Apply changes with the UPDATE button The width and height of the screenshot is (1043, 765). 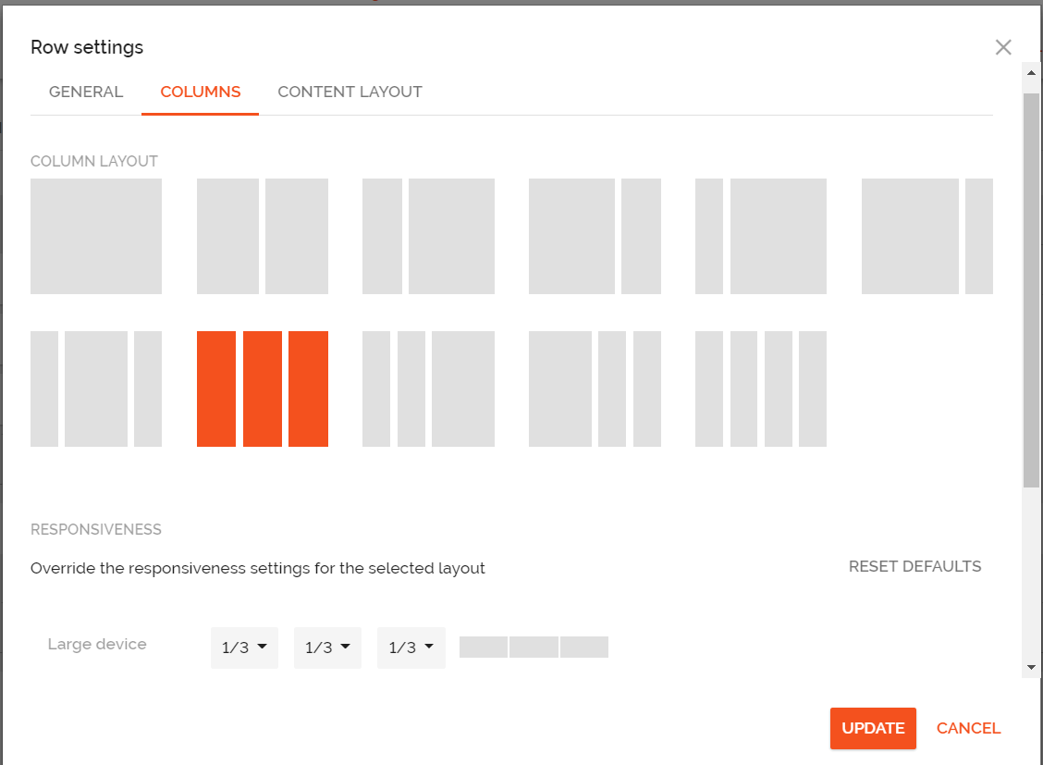click(873, 728)
